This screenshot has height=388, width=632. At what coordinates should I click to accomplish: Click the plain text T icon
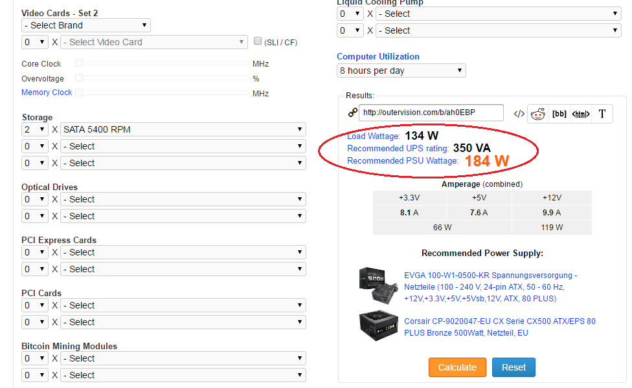pos(602,114)
